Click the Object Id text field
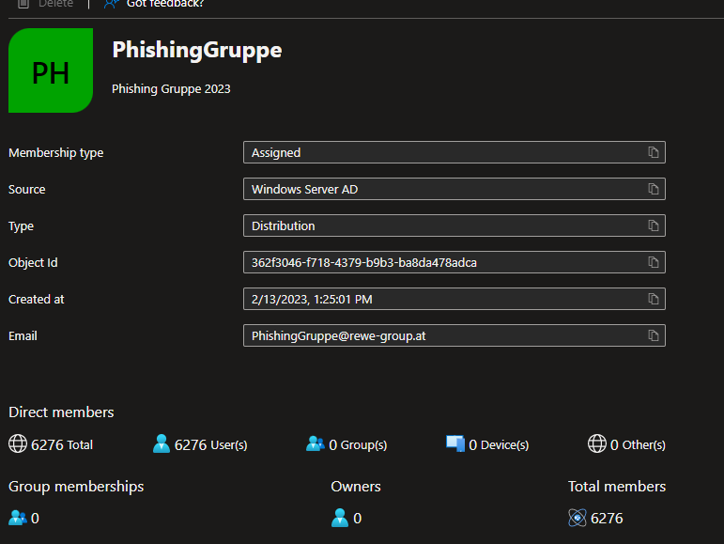 441,262
